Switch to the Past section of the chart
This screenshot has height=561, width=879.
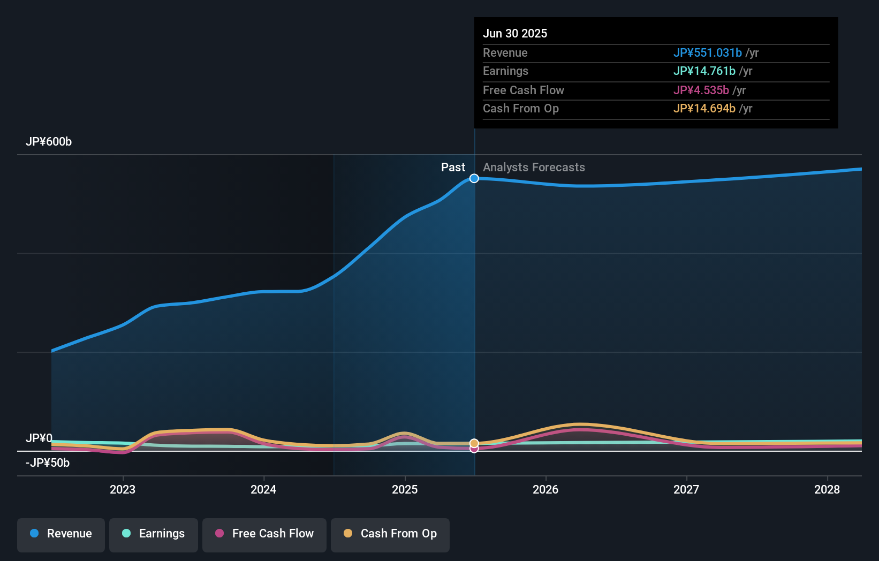(x=453, y=167)
